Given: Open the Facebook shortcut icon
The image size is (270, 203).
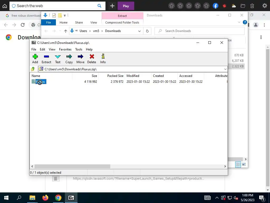Looking at the screenshot, I should pyautogui.click(x=215, y=6).
